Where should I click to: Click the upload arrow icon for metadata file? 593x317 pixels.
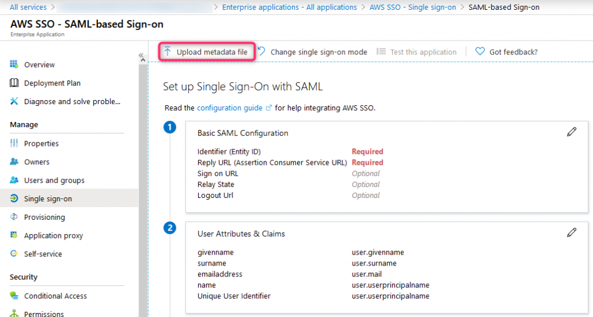[x=167, y=51]
